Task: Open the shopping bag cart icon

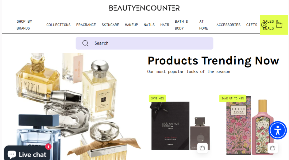Action: point(279,25)
